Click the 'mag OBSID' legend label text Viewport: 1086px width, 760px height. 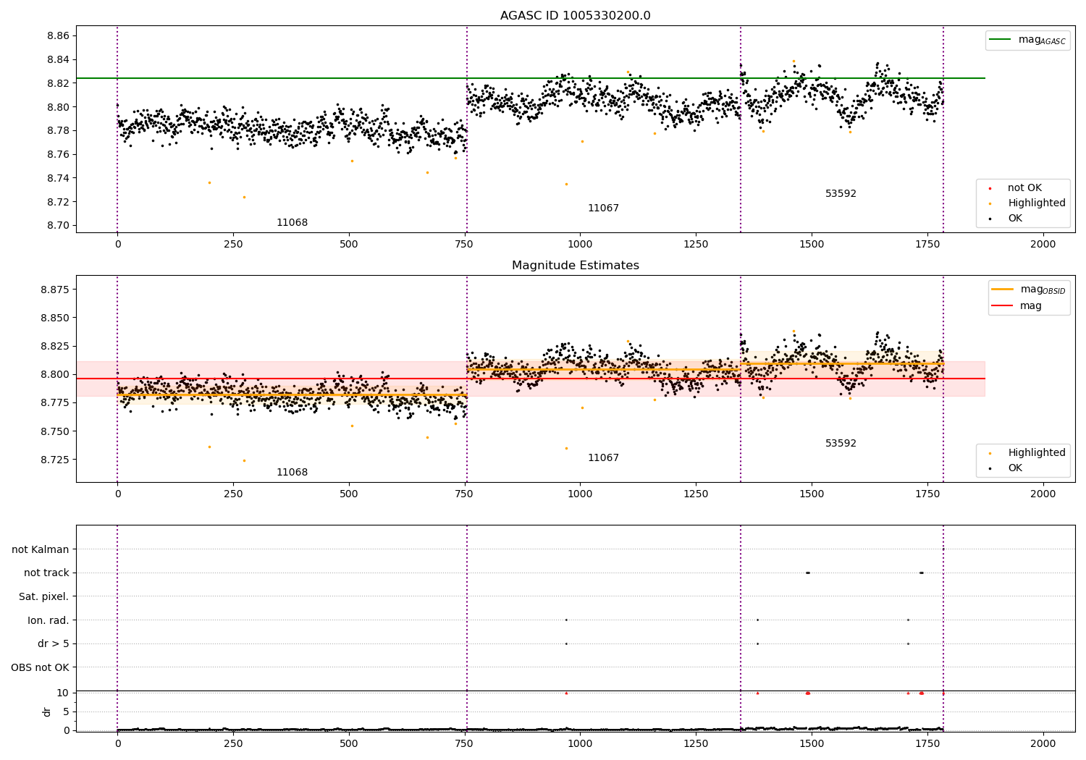click(x=1043, y=290)
